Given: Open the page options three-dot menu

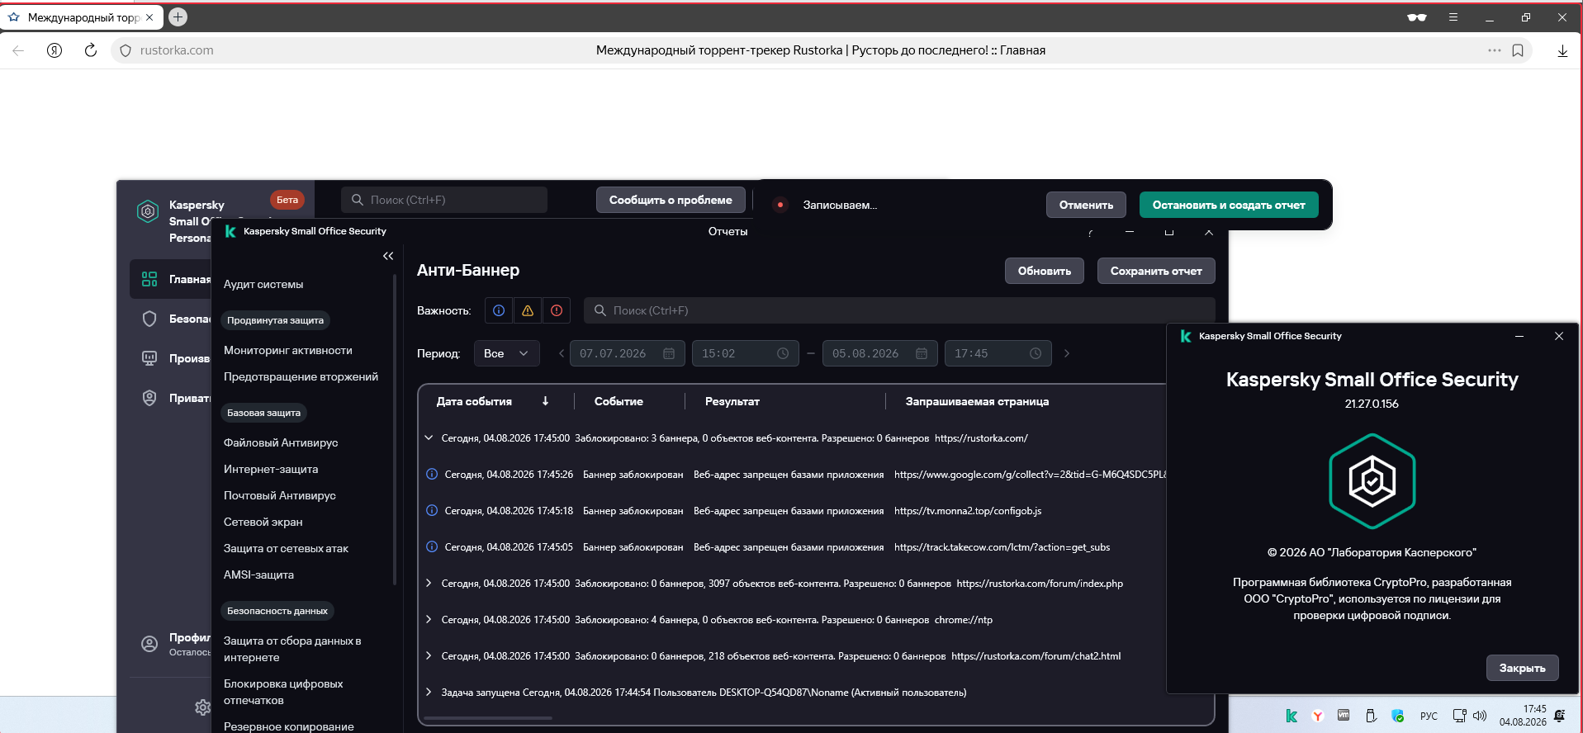Looking at the screenshot, I should click(1495, 50).
